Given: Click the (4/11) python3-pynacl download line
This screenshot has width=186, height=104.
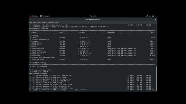Looking at the screenshot, I should (x=90, y=81).
